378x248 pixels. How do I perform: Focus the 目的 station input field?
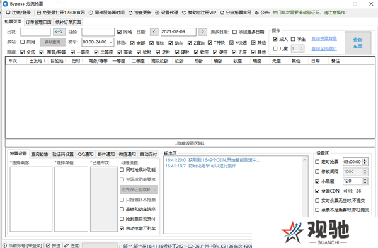[x=98, y=31]
